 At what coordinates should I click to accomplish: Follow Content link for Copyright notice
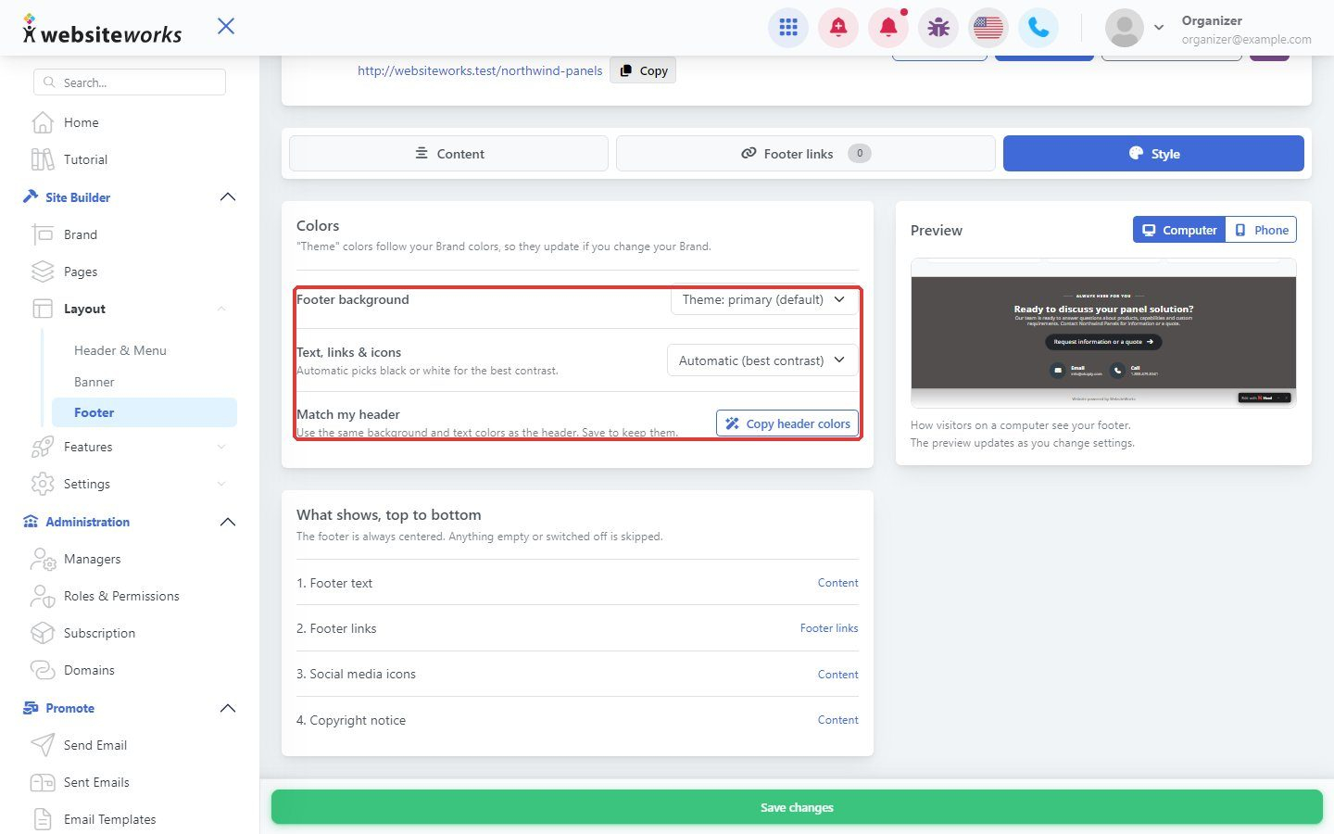click(838, 720)
